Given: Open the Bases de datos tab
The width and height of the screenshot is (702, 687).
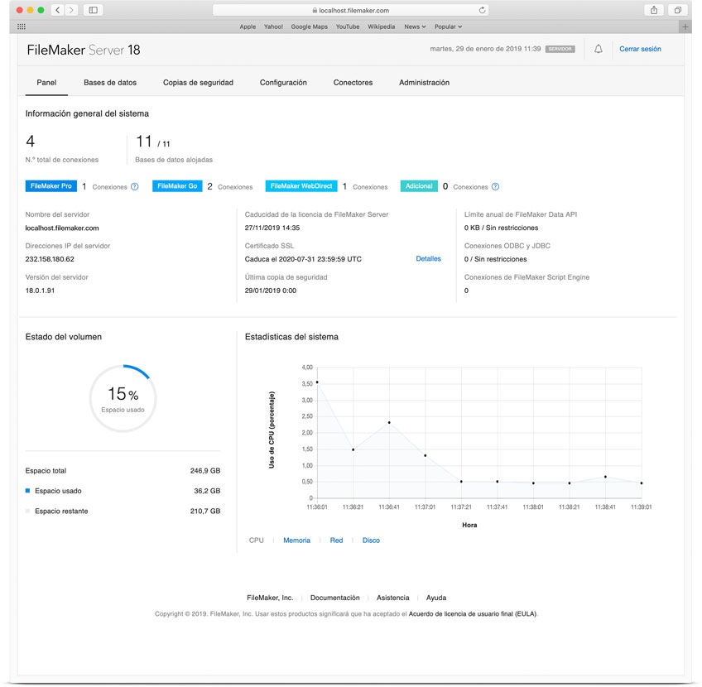Looking at the screenshot, I should click(x=110, y=83).
